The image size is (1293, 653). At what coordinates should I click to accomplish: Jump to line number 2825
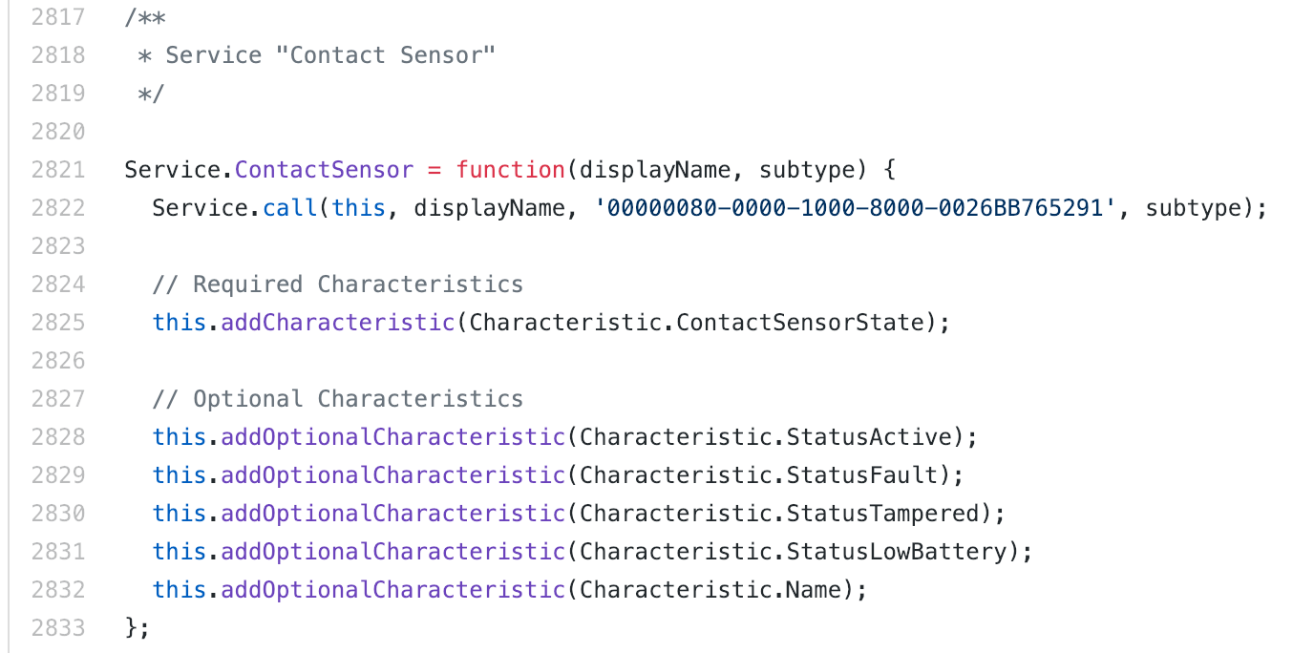[x=58, y=323]
